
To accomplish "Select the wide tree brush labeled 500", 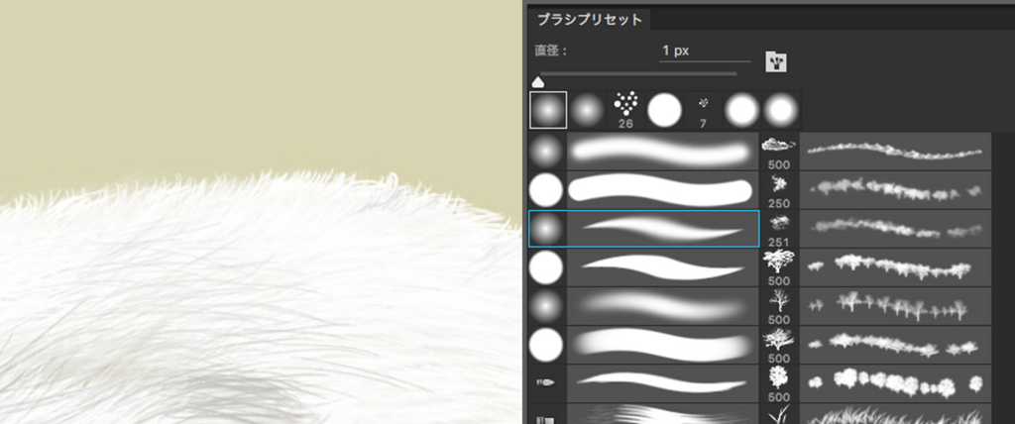I will point(779,267).
